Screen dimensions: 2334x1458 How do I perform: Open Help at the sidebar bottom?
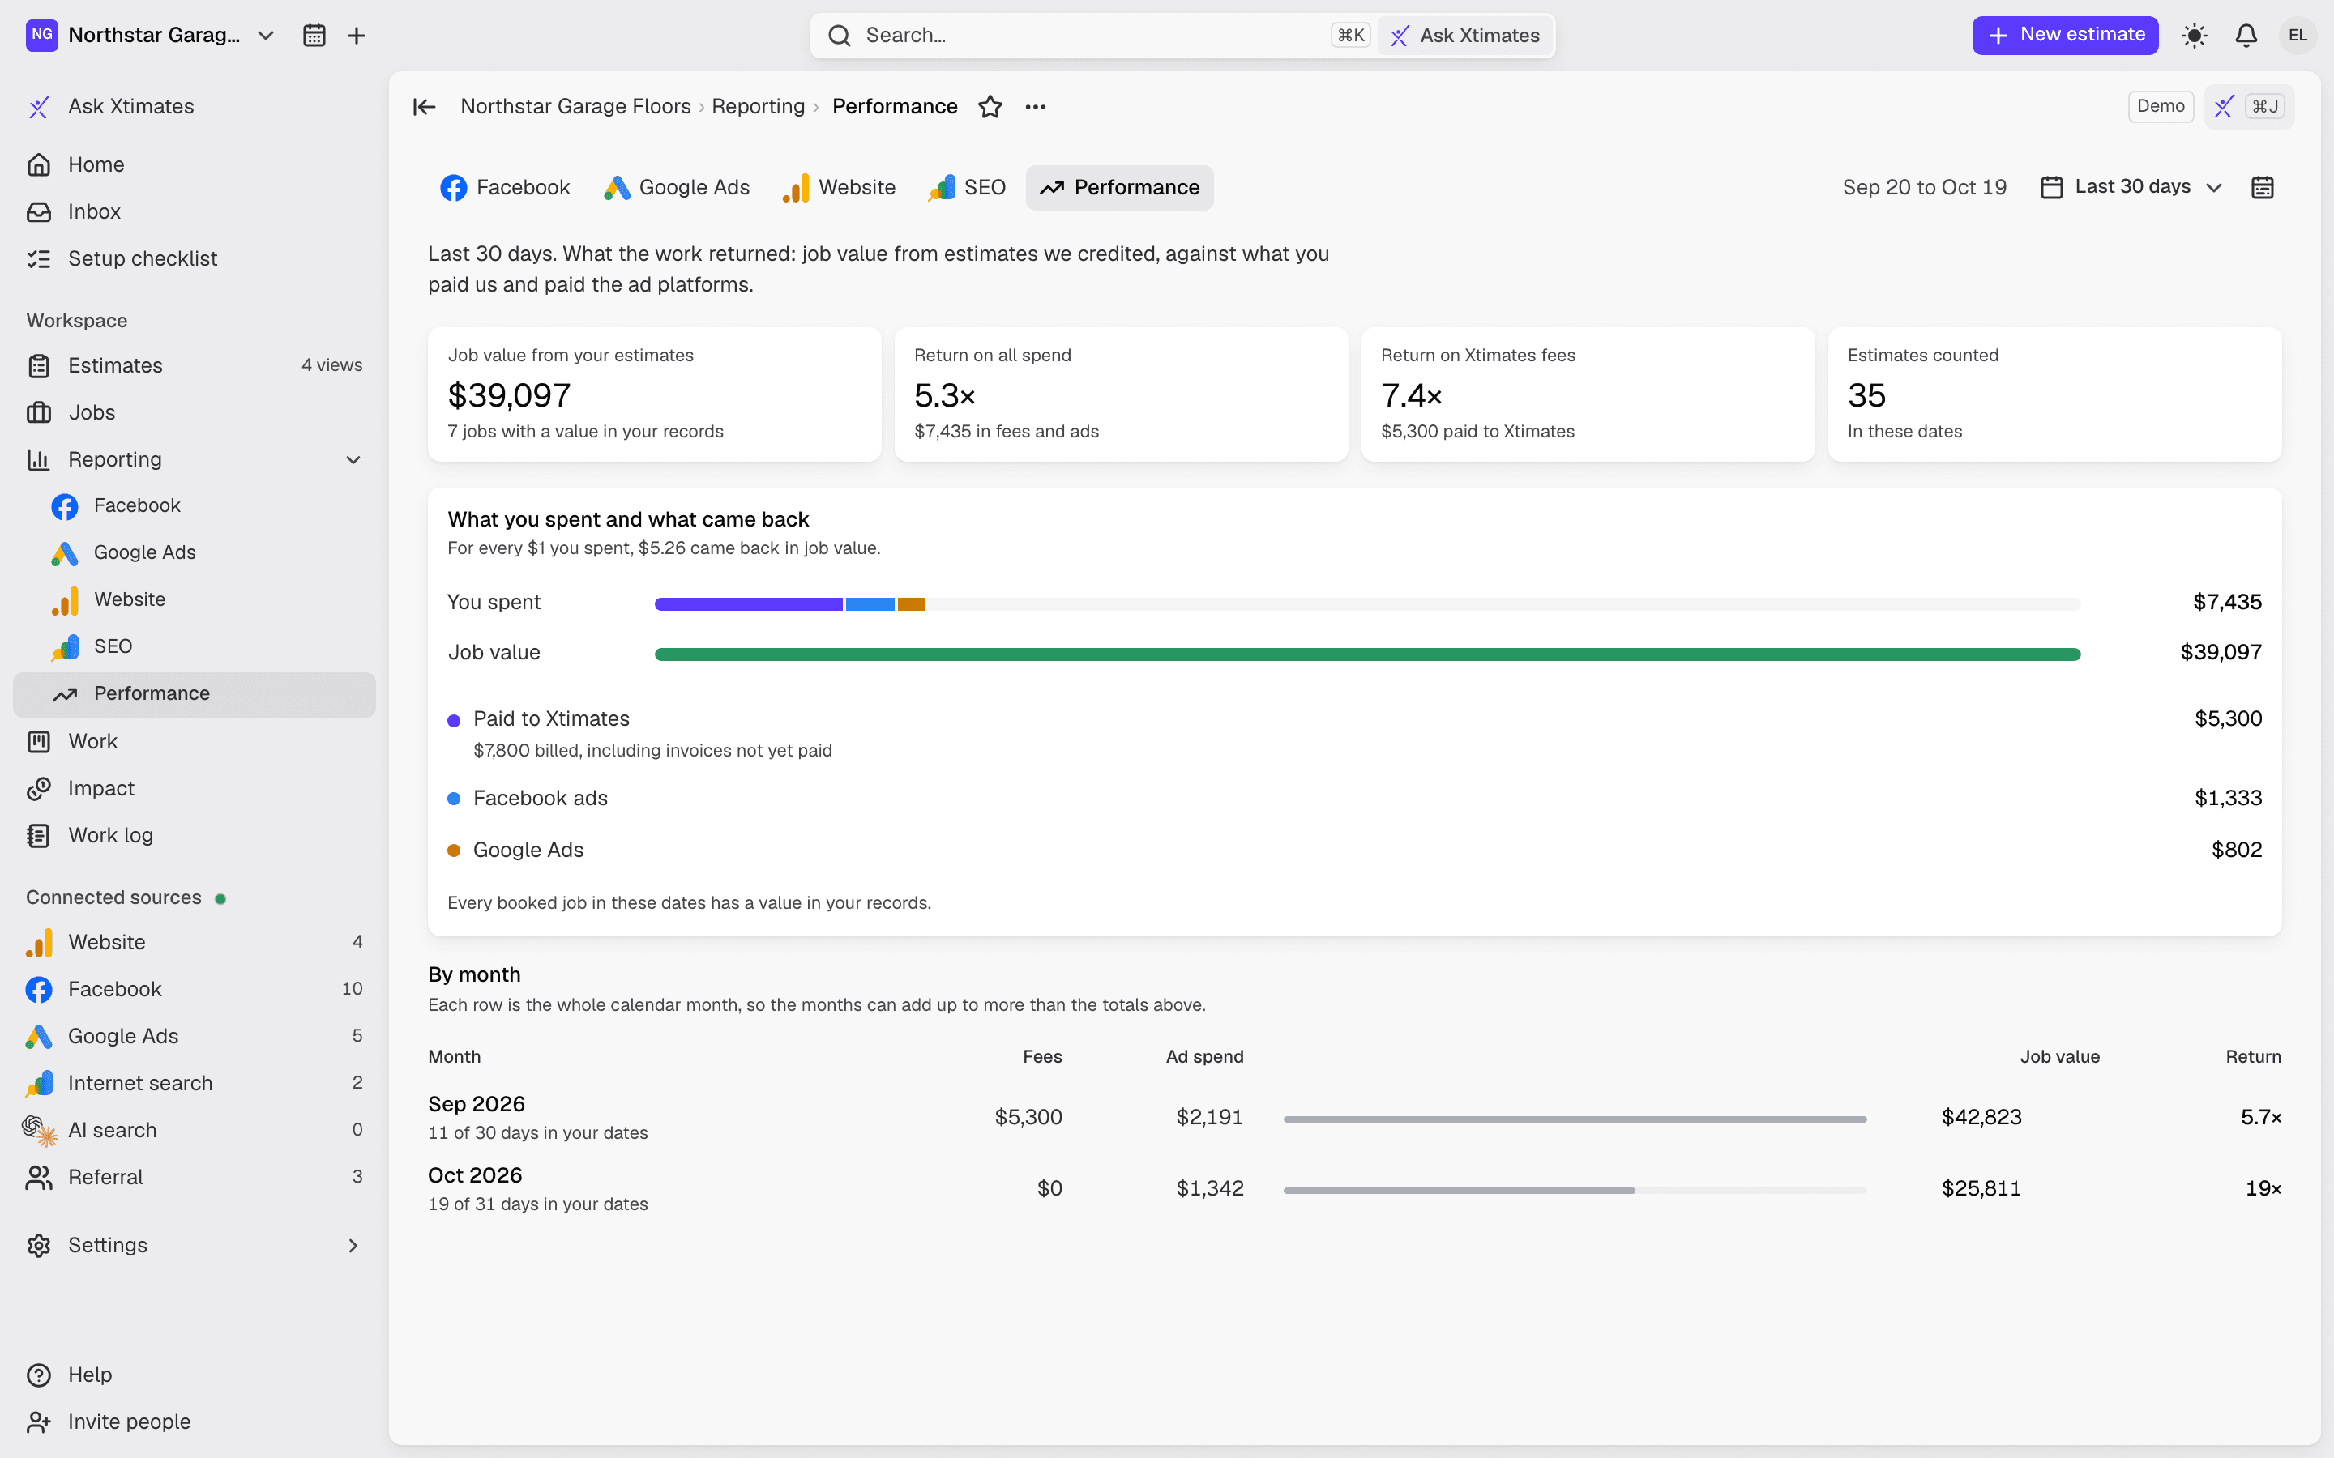point(194,1375)
